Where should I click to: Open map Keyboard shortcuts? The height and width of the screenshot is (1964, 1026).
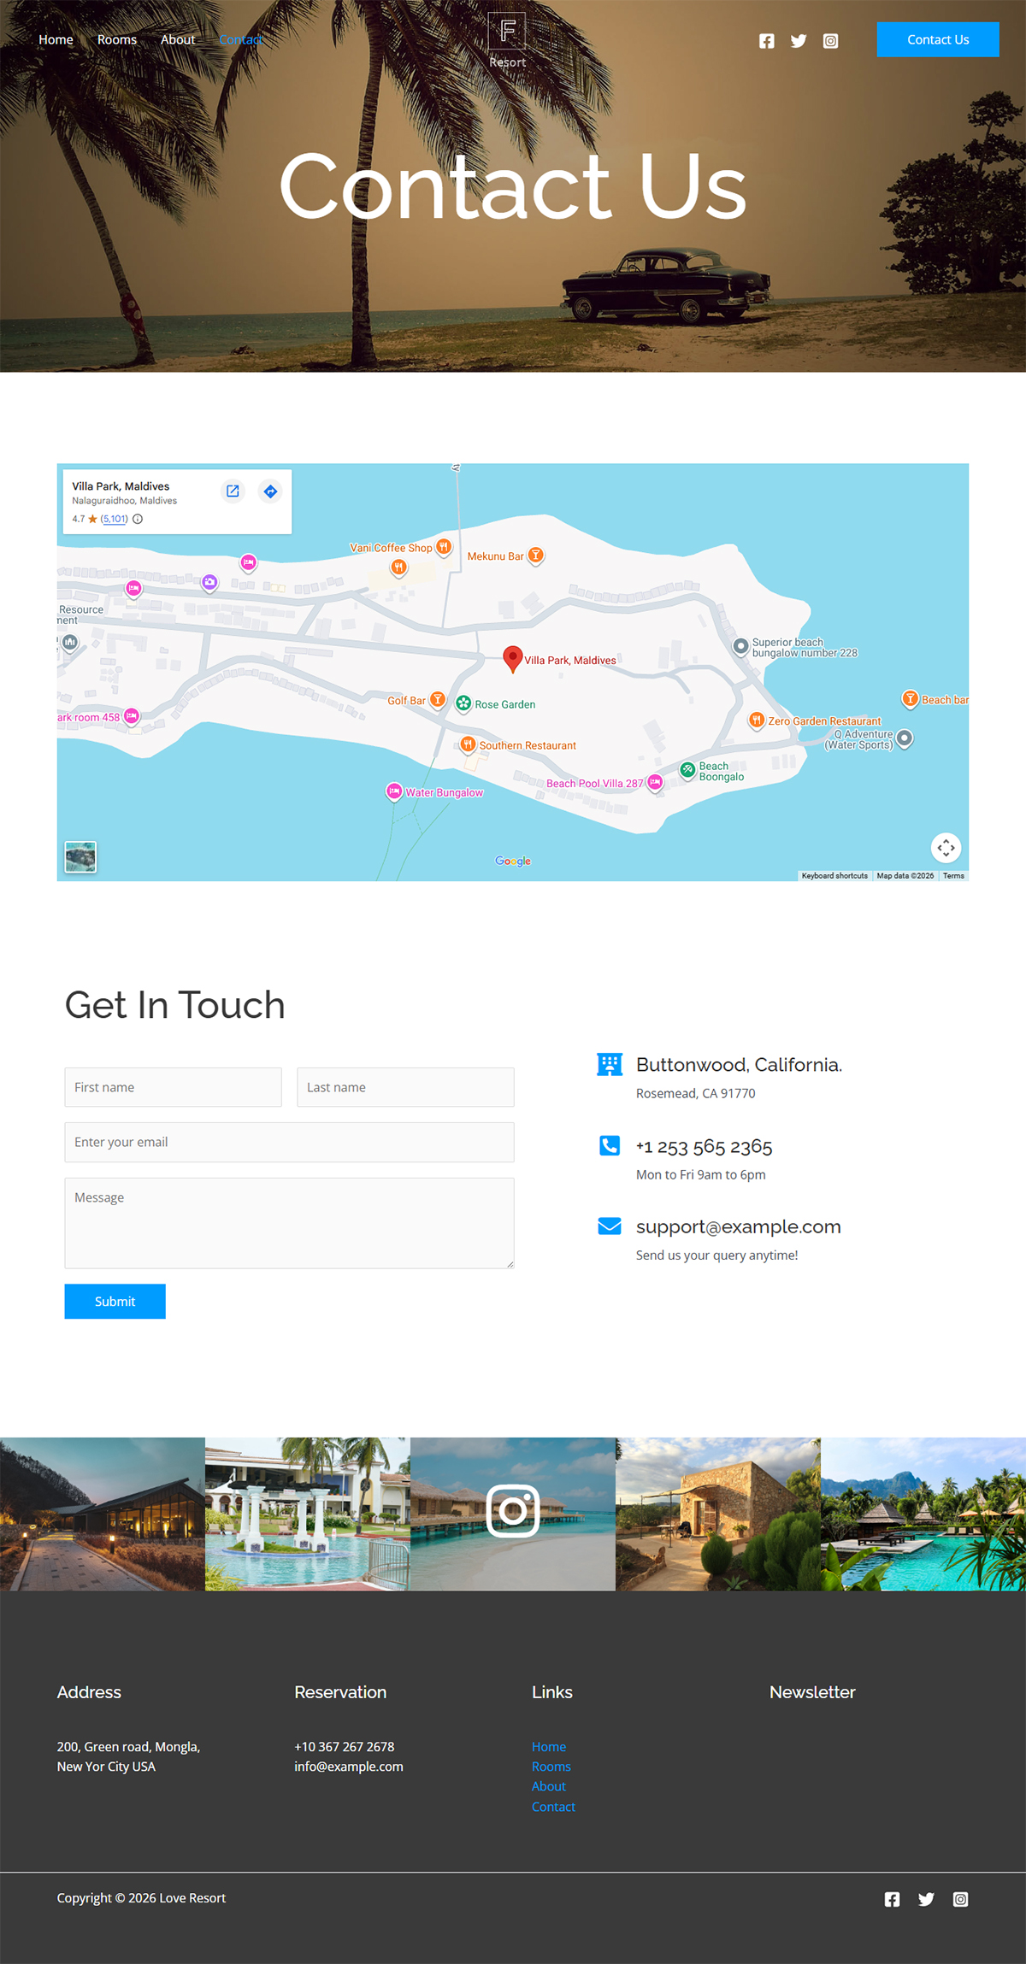click(x=834, y=876)
